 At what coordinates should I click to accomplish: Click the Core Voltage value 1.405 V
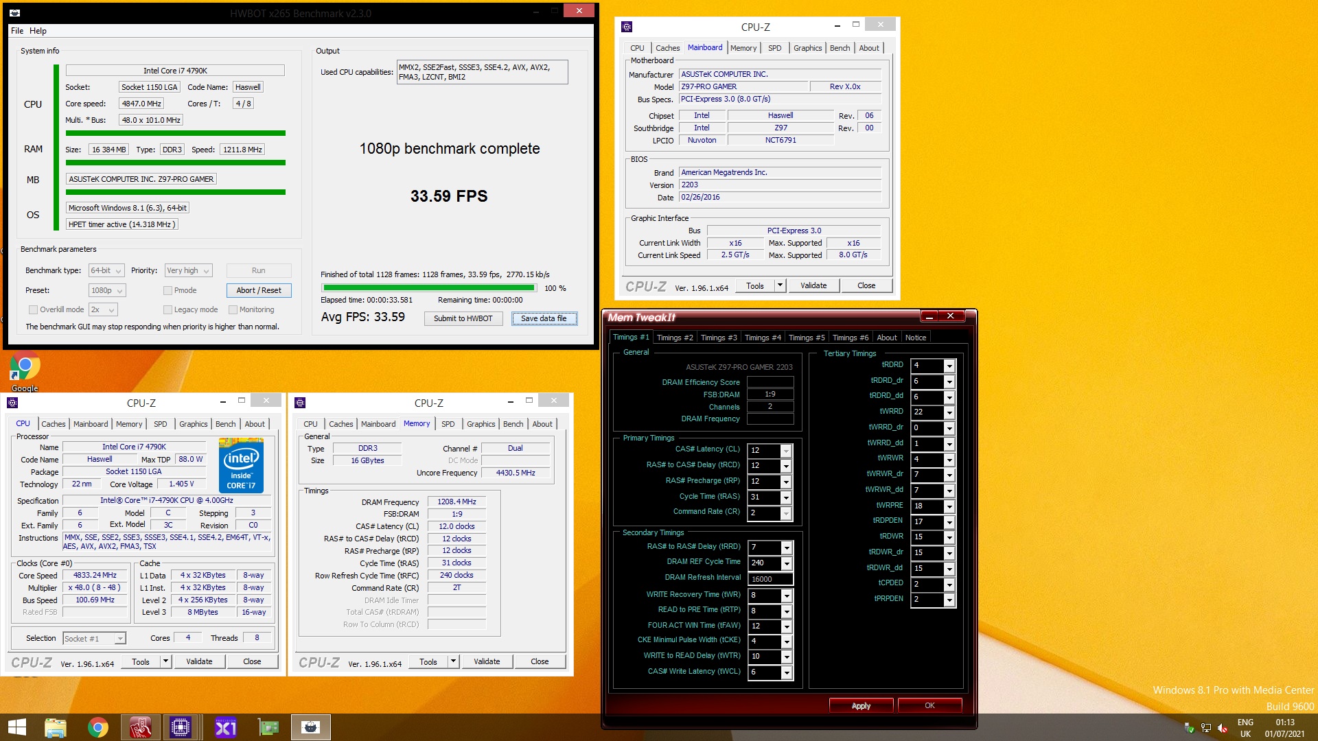coord(181,484)
